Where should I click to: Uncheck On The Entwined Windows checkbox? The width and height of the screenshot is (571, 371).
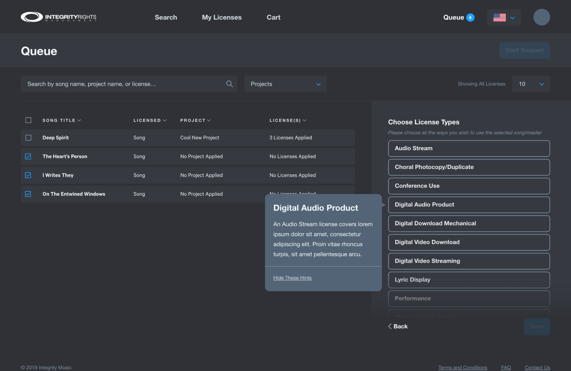(x=28, y=194)
